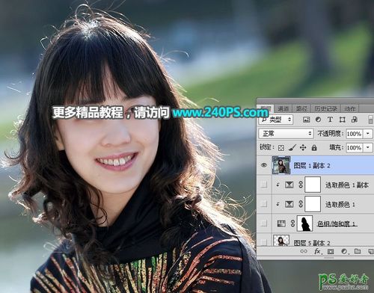Click 不透明度 100% value field
374x293 pixels.
[355, 134]
